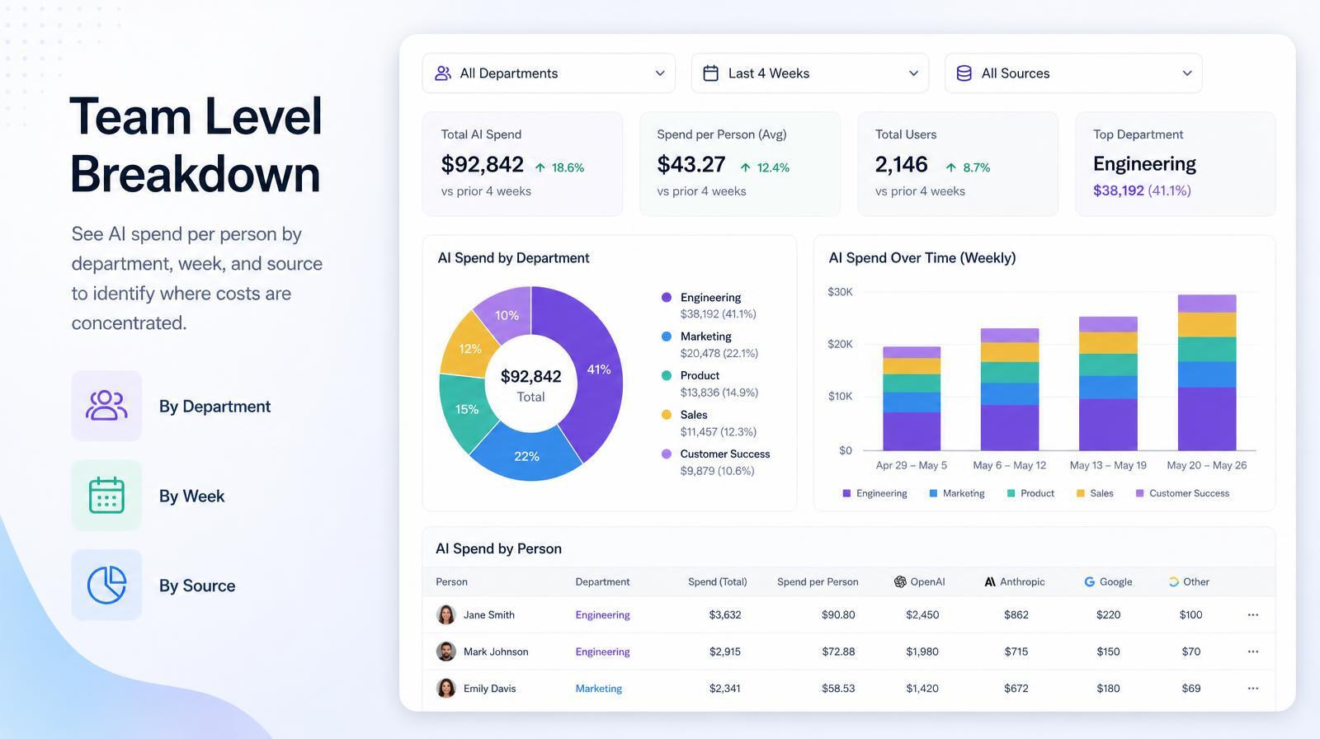Select the By Source label
1320x739 pixels.
click(197, 586)
